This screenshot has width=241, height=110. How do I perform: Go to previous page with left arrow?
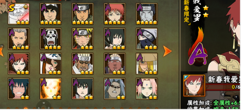coord(1,52)
